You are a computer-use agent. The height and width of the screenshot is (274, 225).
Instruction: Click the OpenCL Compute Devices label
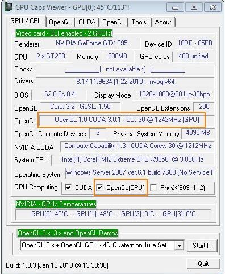(x=50, y=134)
